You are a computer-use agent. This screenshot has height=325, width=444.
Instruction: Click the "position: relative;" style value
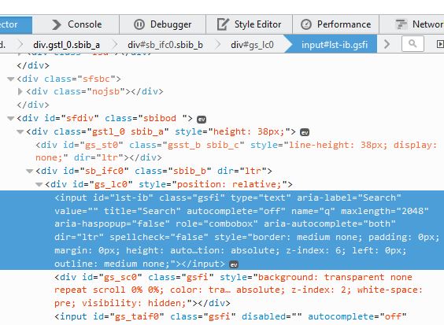229,184
